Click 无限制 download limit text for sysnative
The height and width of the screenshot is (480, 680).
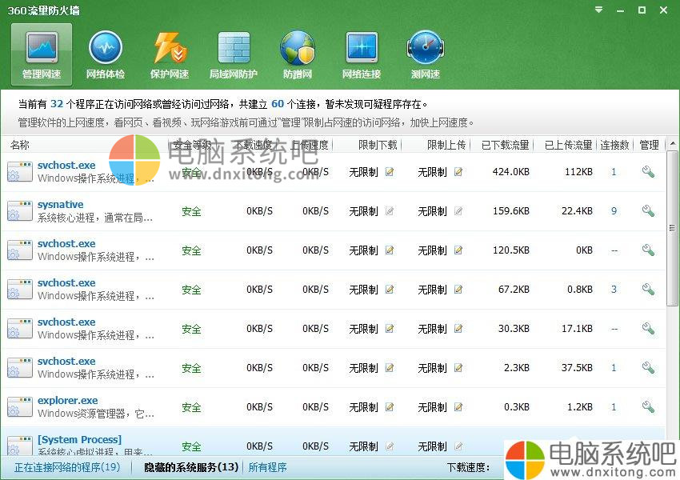click(363, 211)
